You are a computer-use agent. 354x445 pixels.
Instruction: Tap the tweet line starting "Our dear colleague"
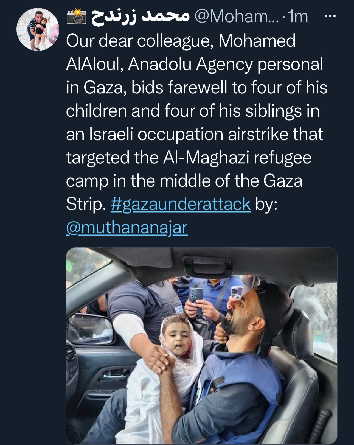tap(181, 41)
